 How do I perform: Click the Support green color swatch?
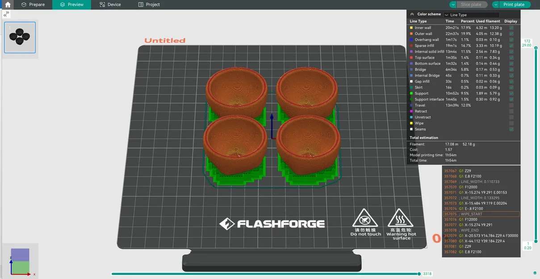click(411, 93)
